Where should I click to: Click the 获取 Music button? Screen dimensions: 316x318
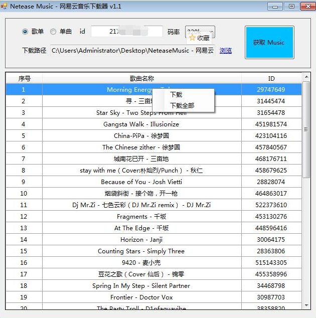[x=269, y=43]
